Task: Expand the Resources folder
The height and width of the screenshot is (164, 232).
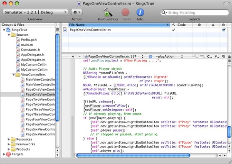Action: (9, 139)
